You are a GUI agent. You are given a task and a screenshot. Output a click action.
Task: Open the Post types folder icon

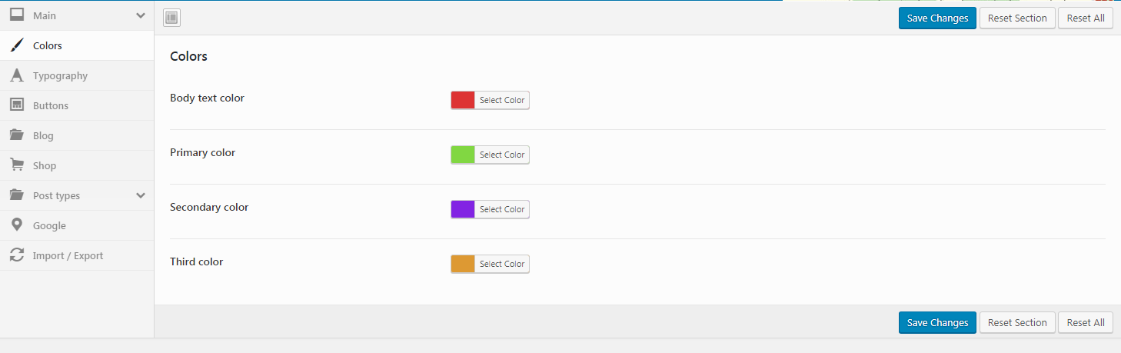[17, 195]
